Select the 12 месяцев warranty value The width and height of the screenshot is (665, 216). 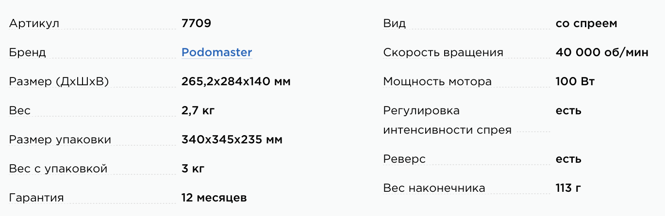click(x=214, y=198)
